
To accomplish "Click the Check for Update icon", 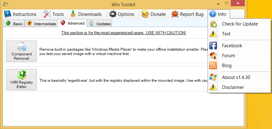I will coord(213,24).
